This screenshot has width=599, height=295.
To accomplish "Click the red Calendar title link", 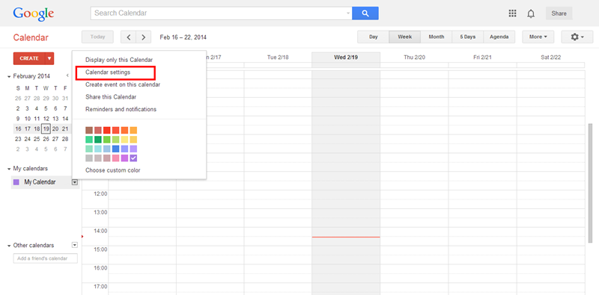I will tap(31, 37).
